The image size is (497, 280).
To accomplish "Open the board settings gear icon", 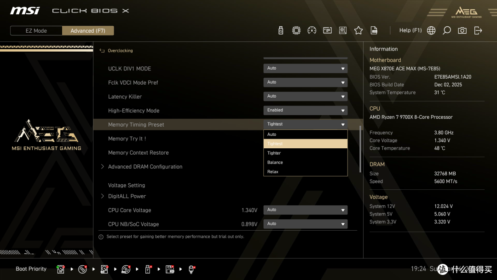I will coord(343,30).
